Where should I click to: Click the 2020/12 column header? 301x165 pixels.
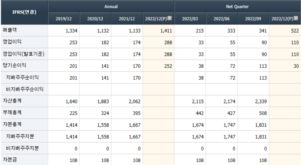coord(95,19)
